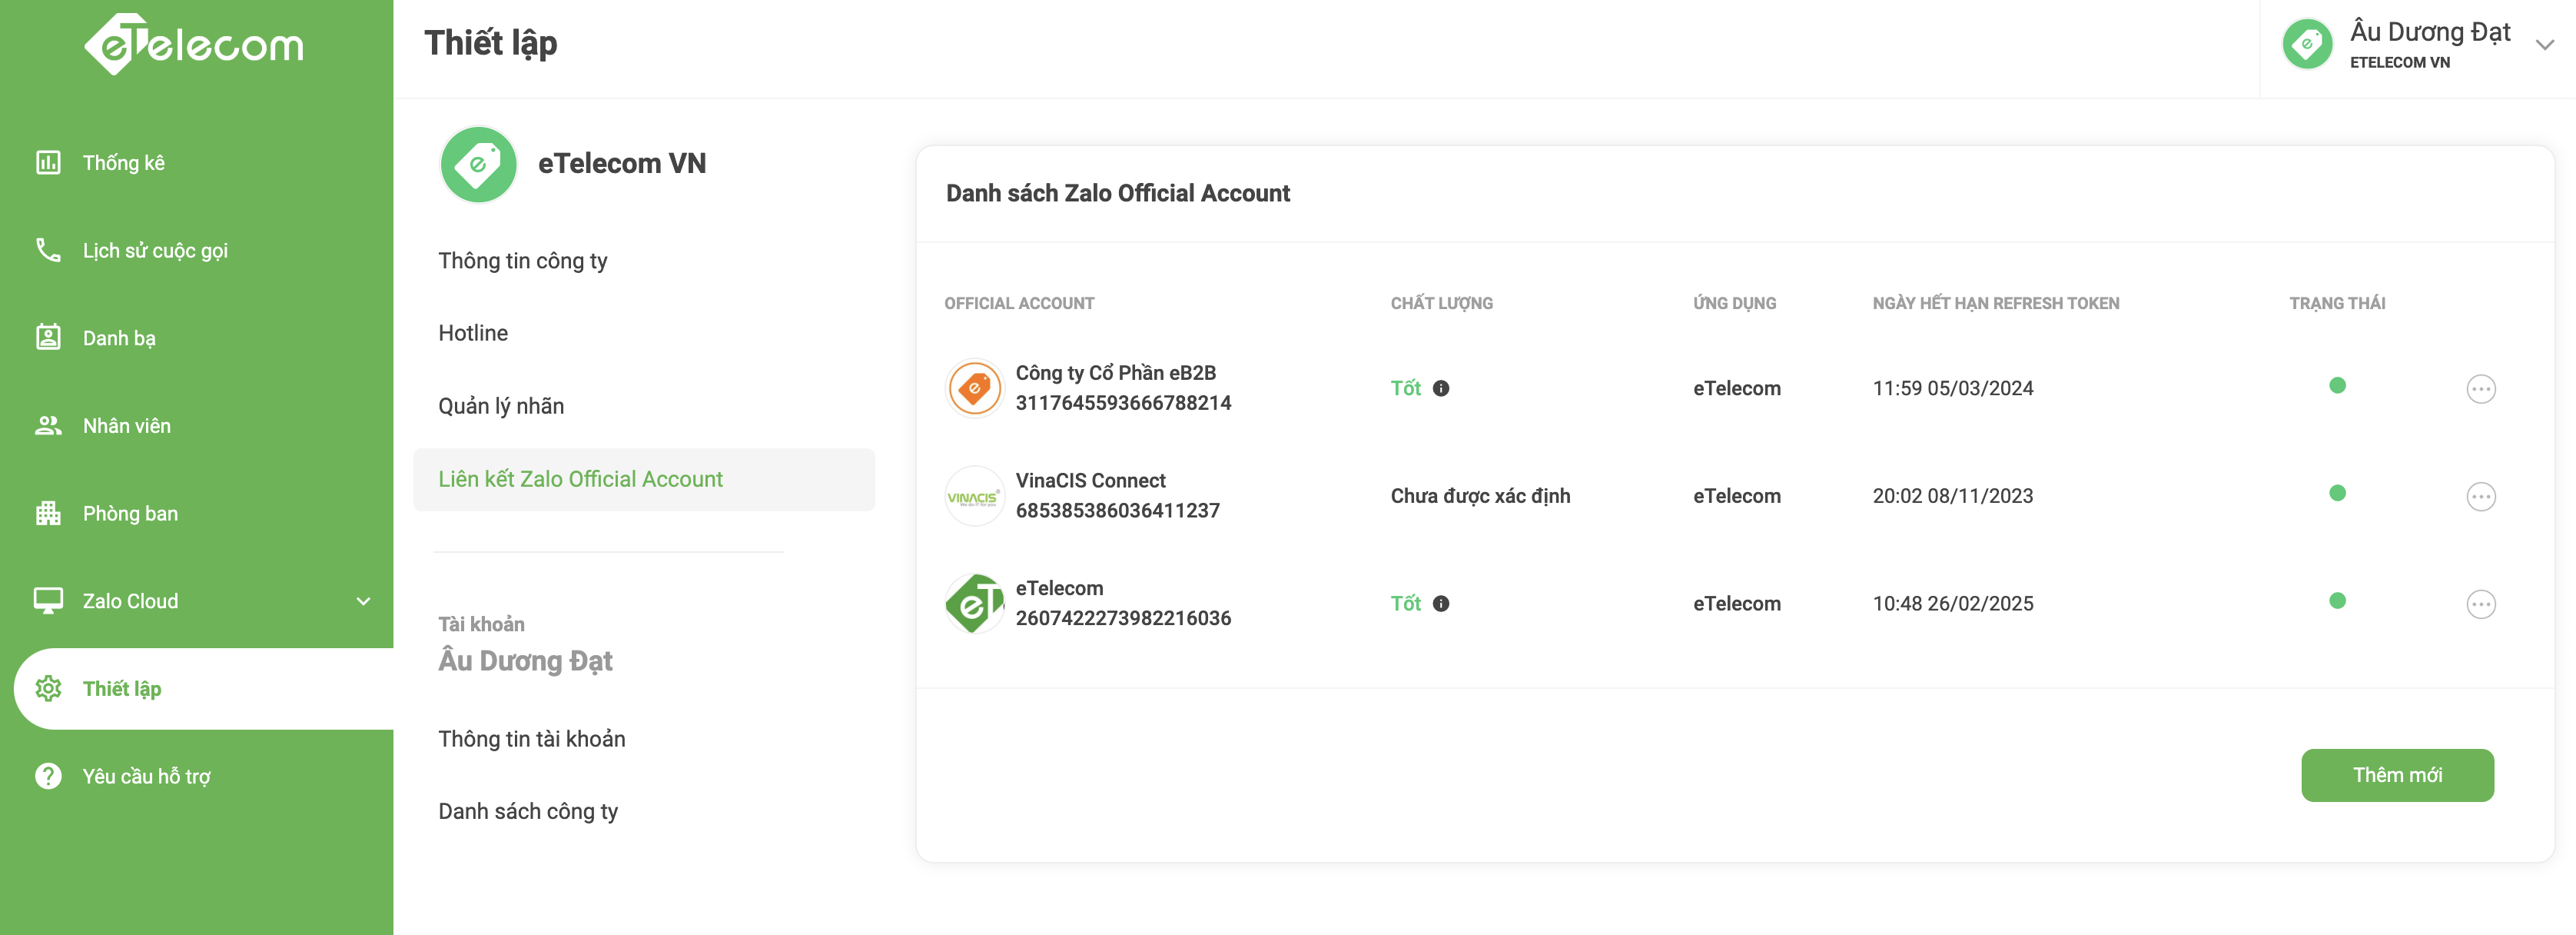Click the VinaCIS Connect account logo
The width and height of the screenshot is (2576, 935).
click(x=974, y=497)
